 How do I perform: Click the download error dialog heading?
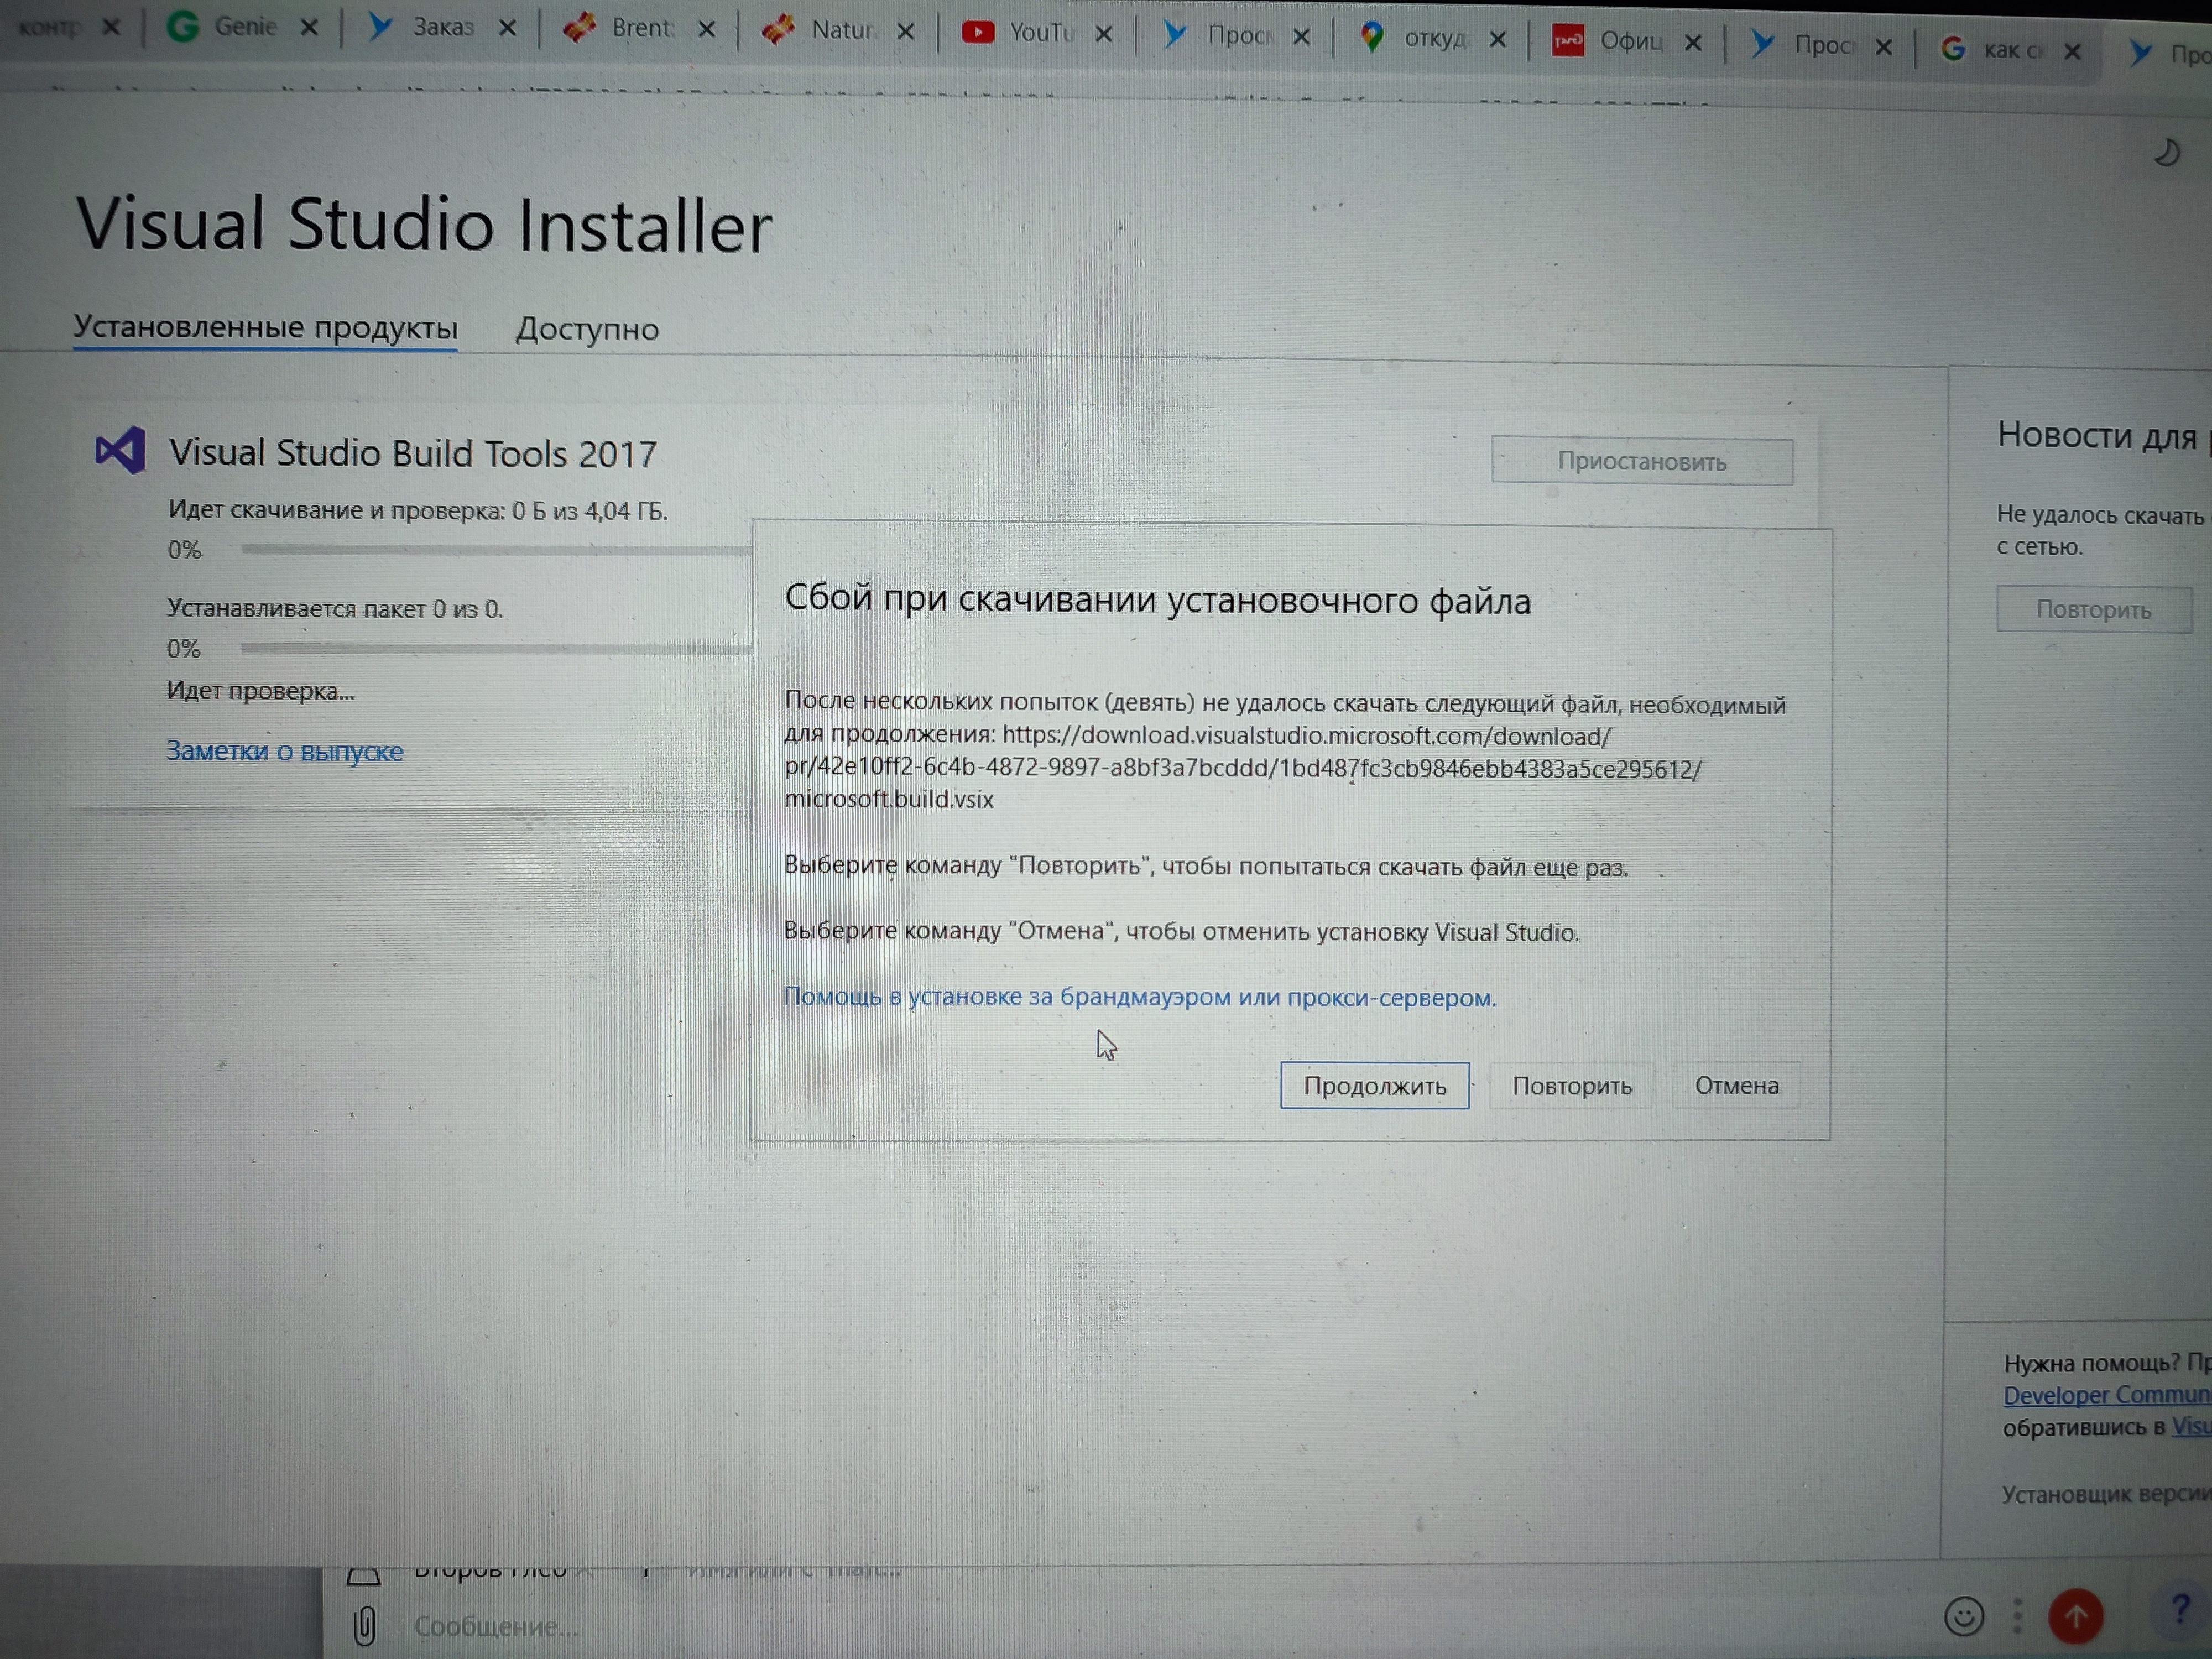tap(1157, 600)
